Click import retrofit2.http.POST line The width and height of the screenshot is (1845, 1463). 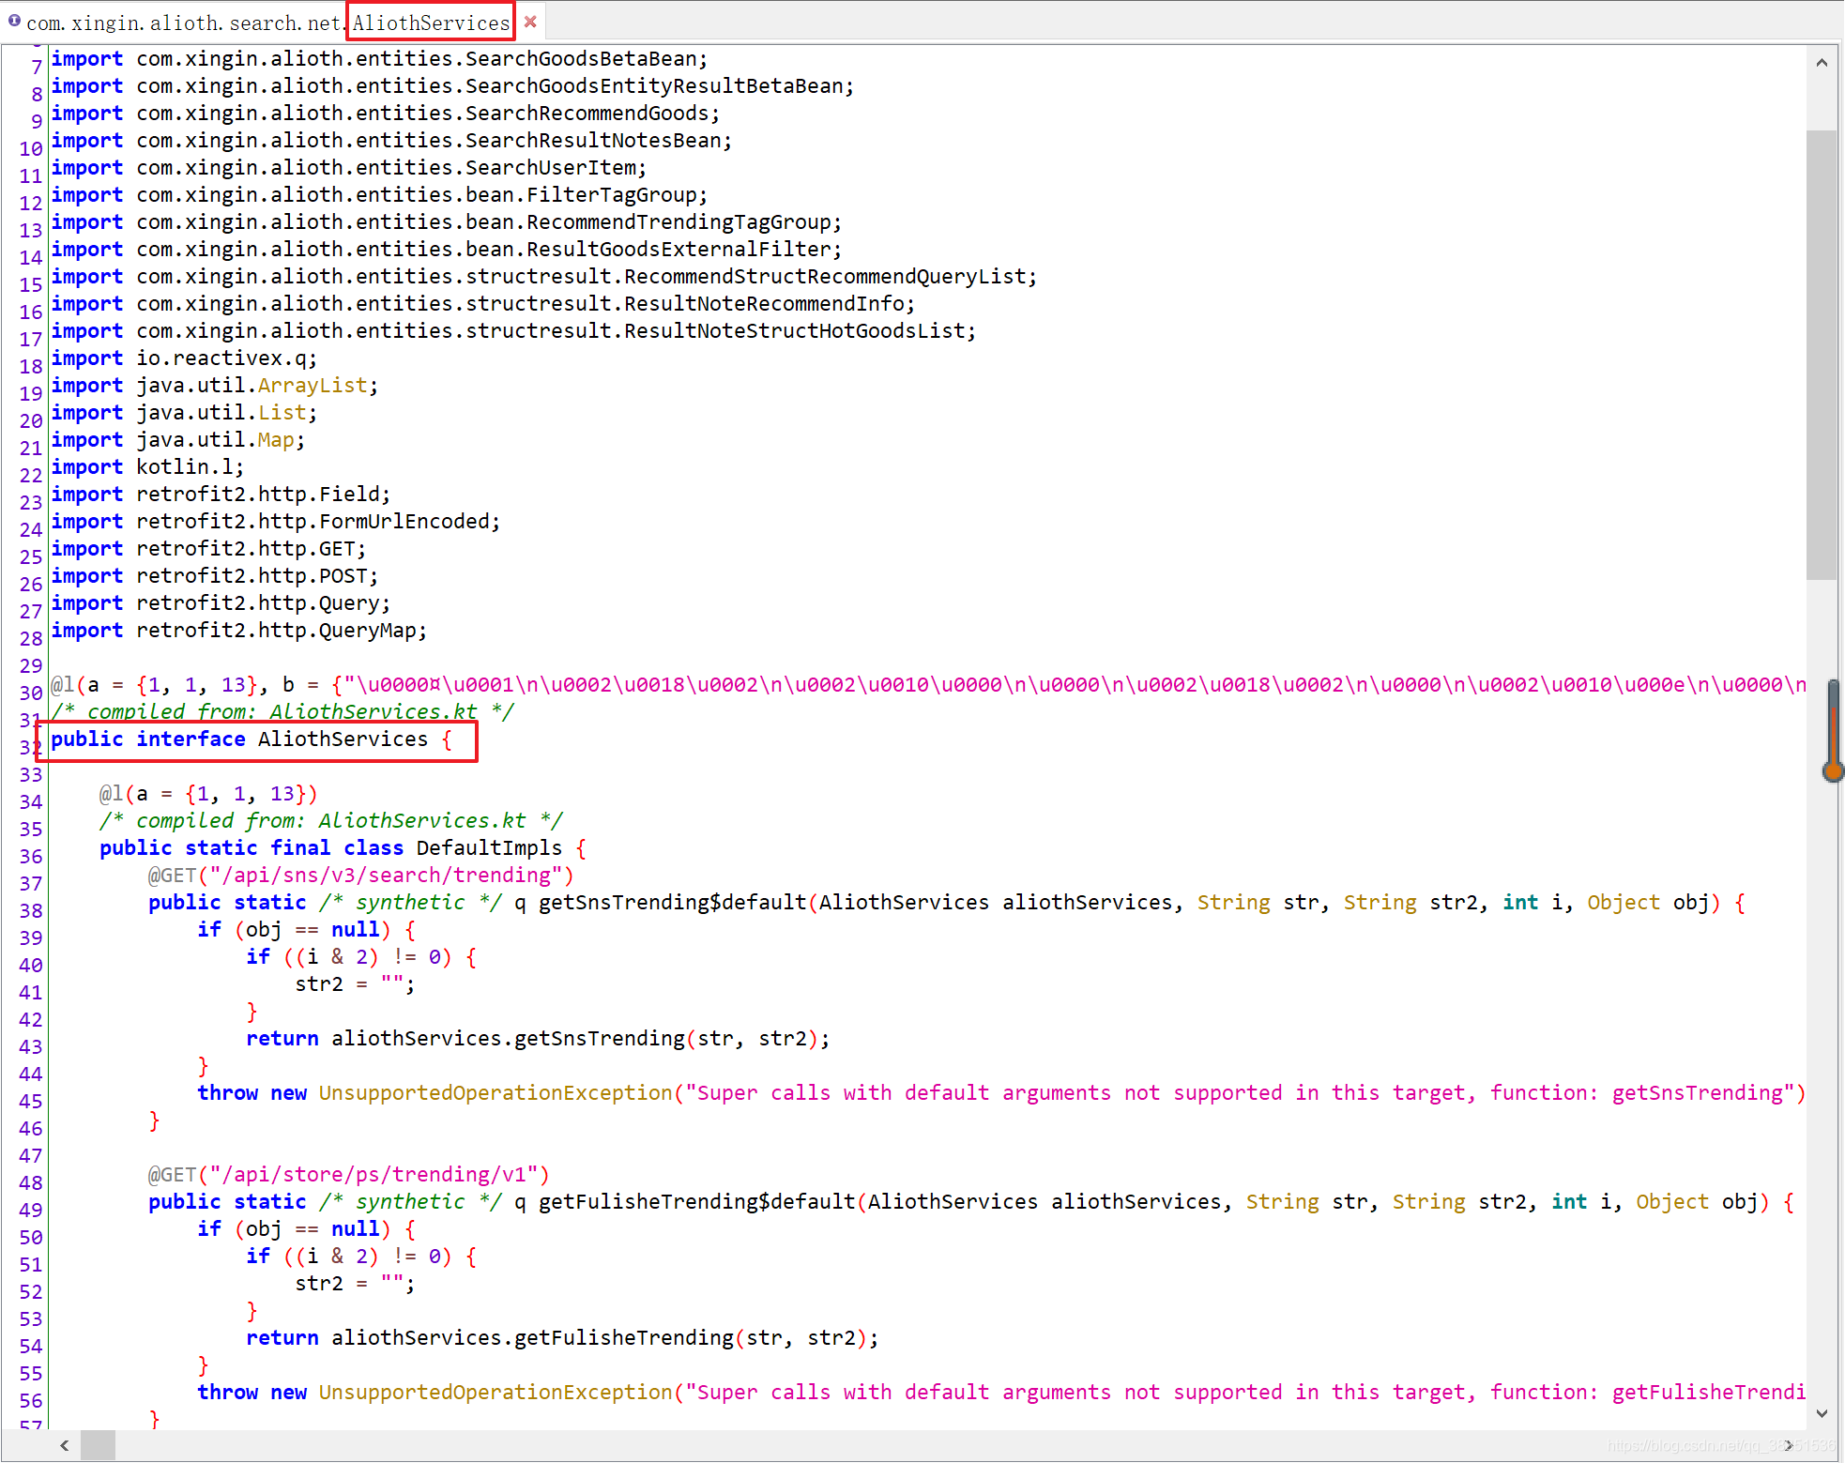215,576
